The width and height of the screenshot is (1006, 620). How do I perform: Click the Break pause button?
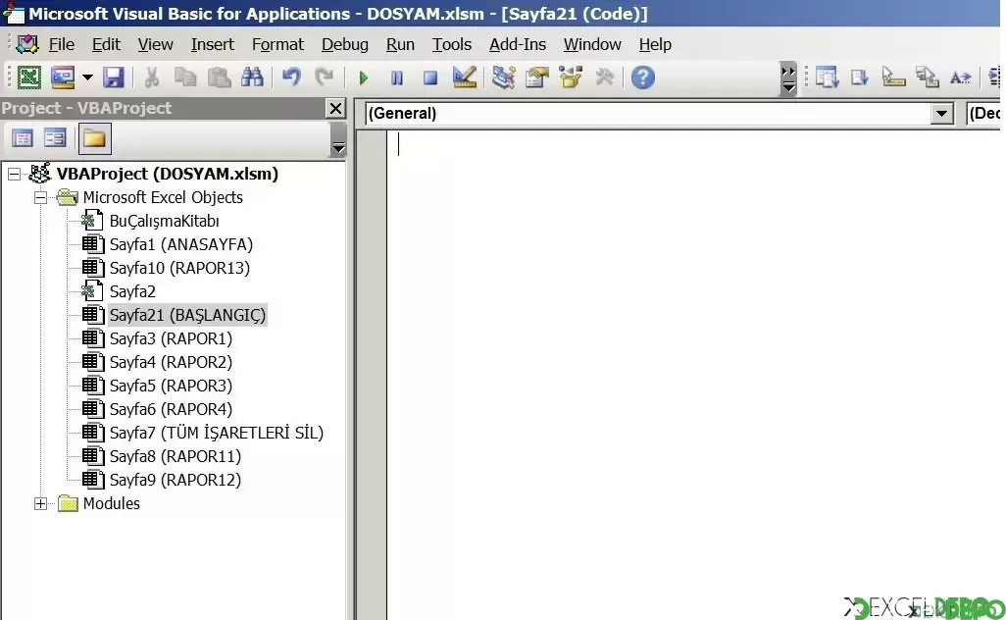(x=397, y=78)
